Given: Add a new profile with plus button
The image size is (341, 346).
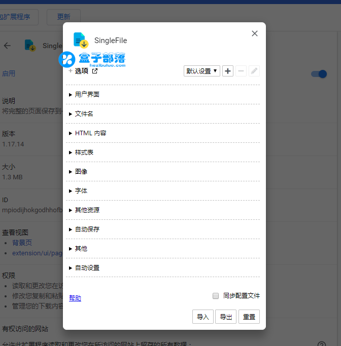Looking at the screenshot, I should point(228,71).
